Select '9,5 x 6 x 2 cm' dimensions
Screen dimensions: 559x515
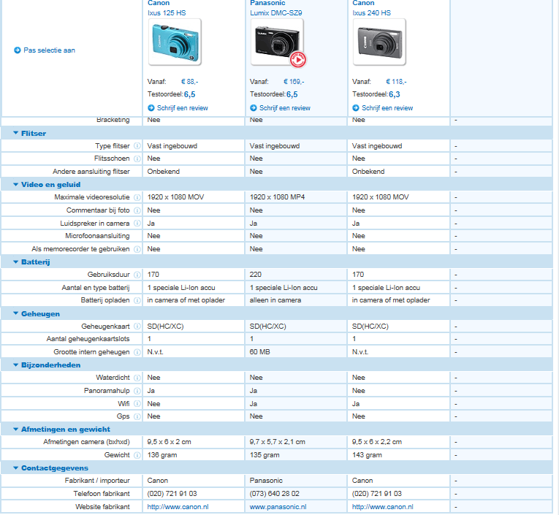tap(169, 442)
